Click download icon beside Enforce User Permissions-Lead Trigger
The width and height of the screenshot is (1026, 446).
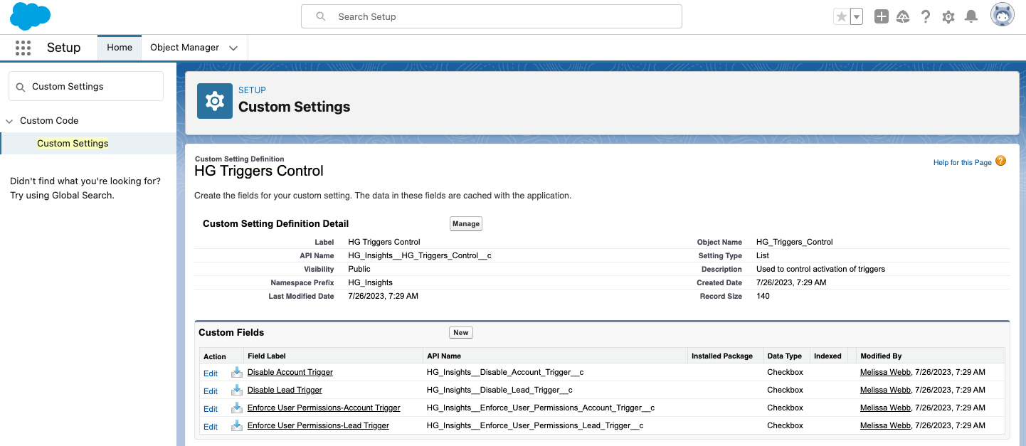[x=236, y=425]
